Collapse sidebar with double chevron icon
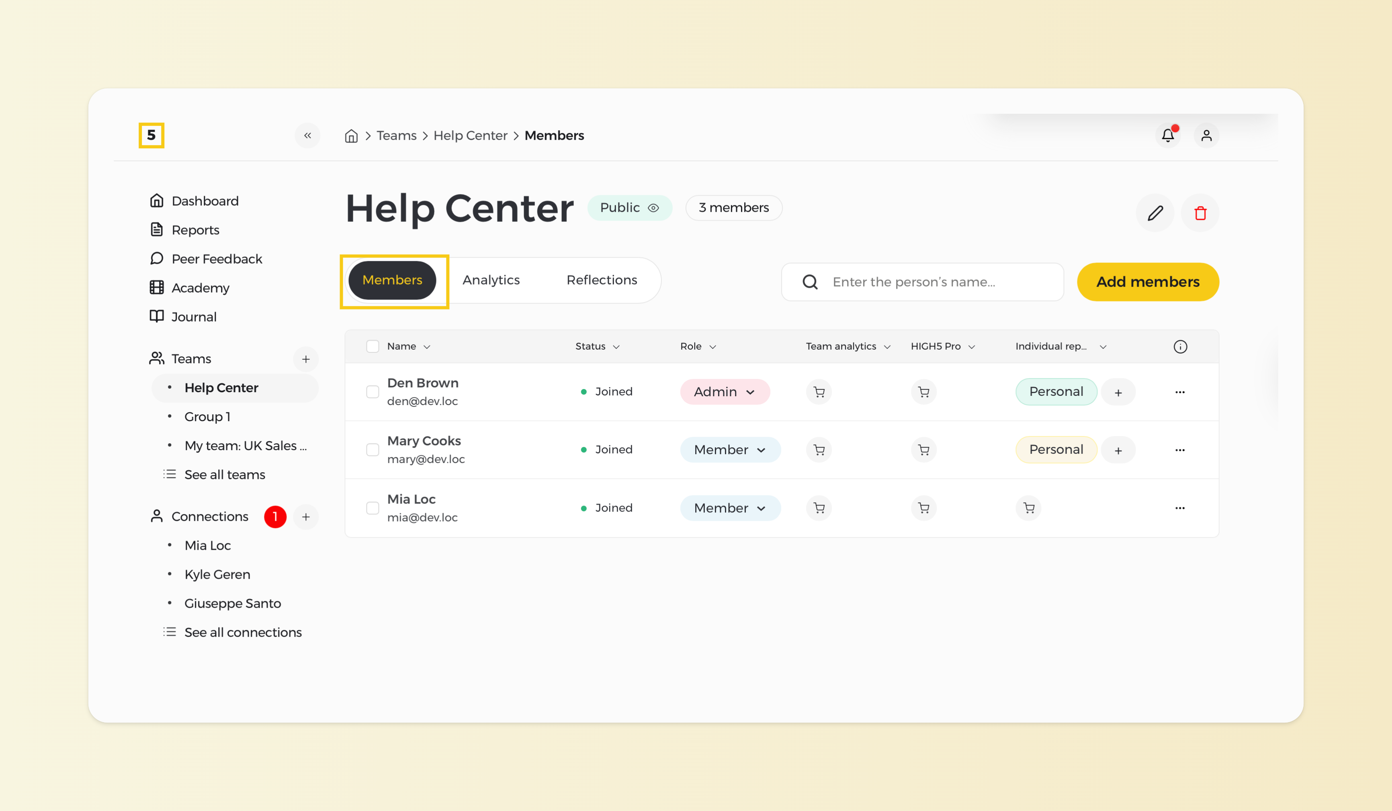Screen dimensions: 1392x811 (x=307, y=135)
